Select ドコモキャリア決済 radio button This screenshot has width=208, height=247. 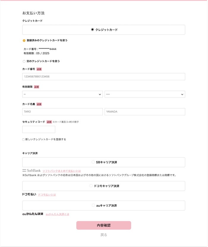(x=91, y=186)
